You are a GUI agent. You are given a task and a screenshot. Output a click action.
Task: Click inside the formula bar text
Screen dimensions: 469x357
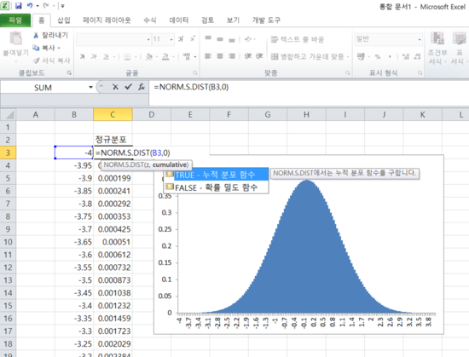point(191,87)
